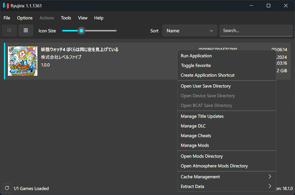The height and width of the screenshot is (195, 295).
Task: Click Open User Save Directory
Action: click(227, 86)
